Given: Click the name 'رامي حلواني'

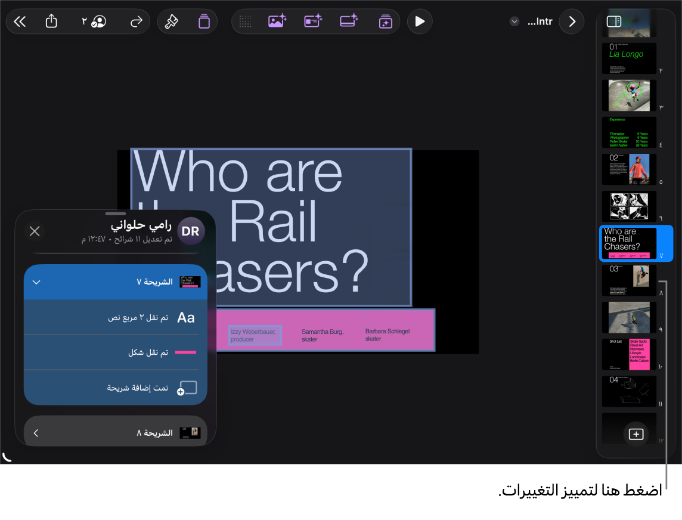Looking at the screenshot, I should pyautogui.click(x=141, y=225).
